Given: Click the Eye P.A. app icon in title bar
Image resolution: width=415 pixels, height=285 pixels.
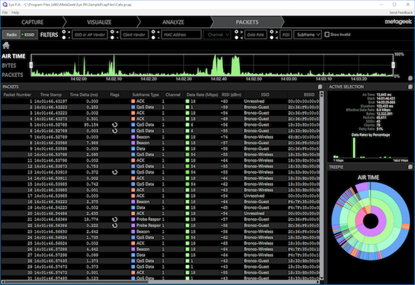Looking at the screenshot, I should tap(5, 5).
